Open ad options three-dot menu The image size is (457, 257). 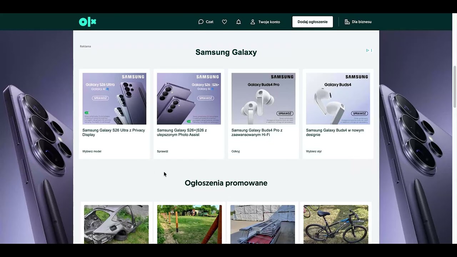(x=371, y=50)
